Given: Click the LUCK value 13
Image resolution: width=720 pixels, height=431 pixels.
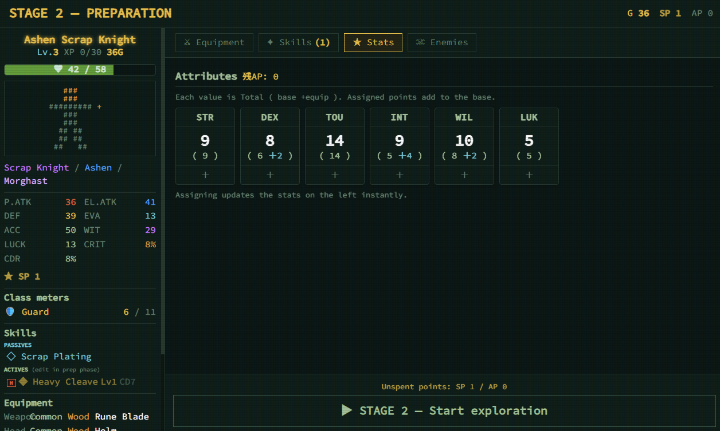Looking at the screenshot, I should tap(71, 244).
